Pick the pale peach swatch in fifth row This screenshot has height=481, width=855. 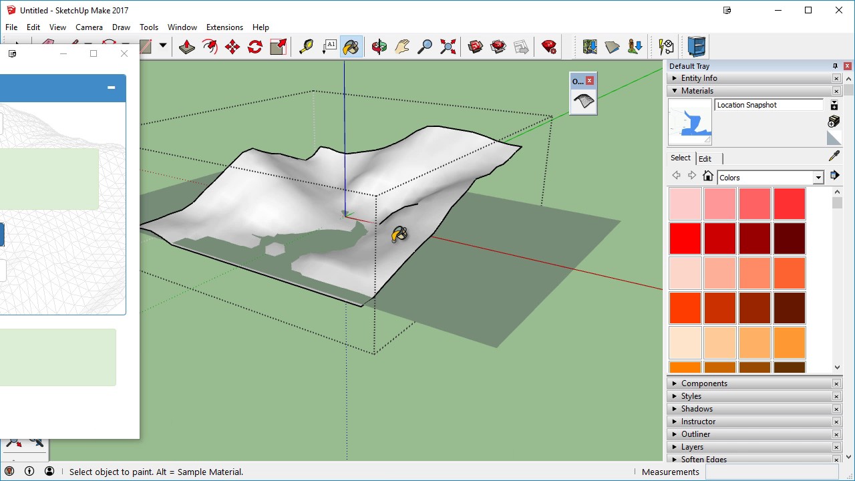pyautogui.click(x=685, y=343)
